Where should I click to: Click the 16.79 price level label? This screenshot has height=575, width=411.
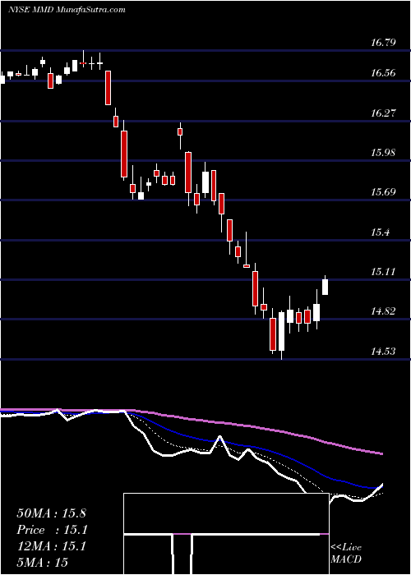pyautogui.click(x=383, y=42)
